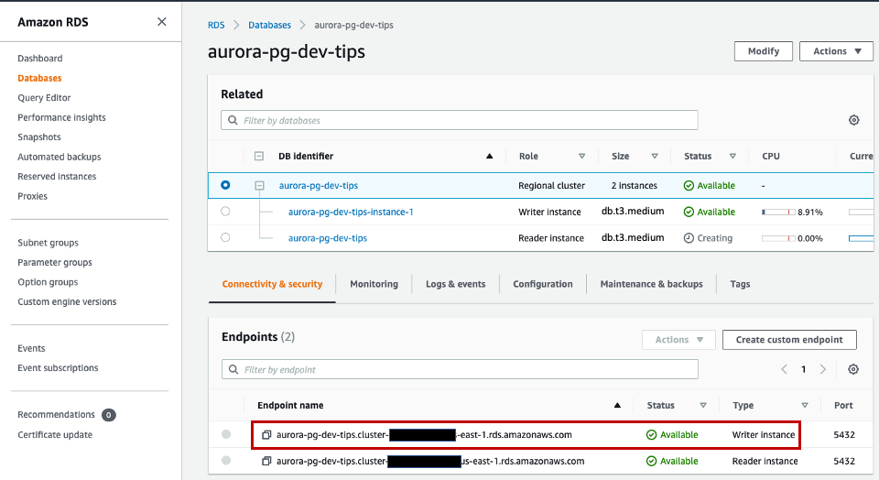Switch to the Monitoring tab
This screenshot has height=480, width=879.
[374, 284]
